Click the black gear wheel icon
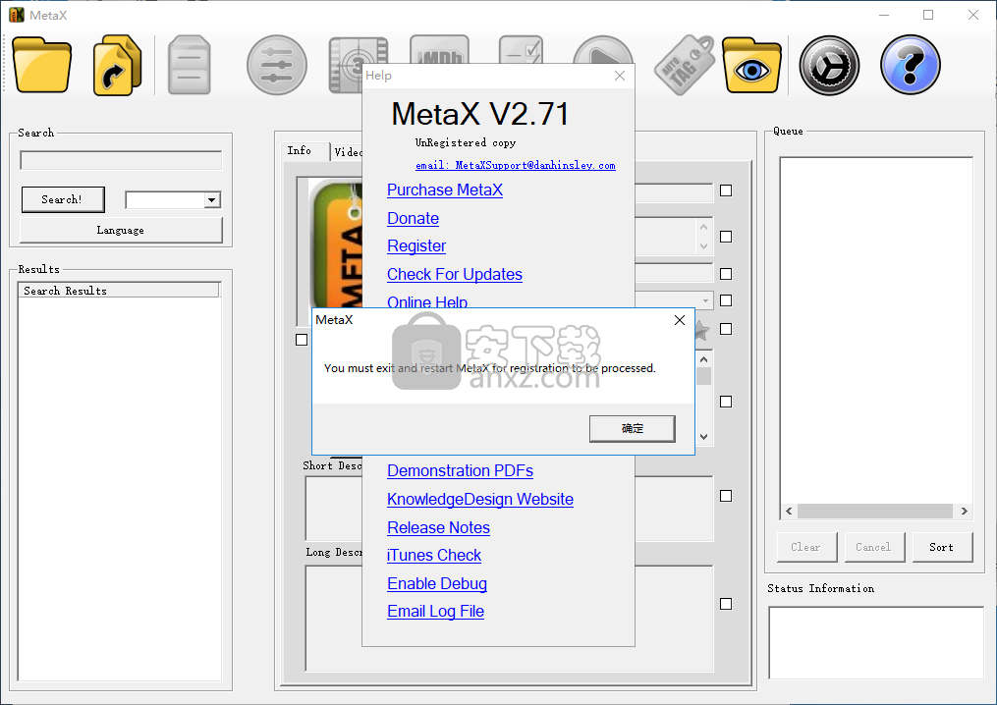The width and height of the screenshot is (997, 705). coord(829,66)
